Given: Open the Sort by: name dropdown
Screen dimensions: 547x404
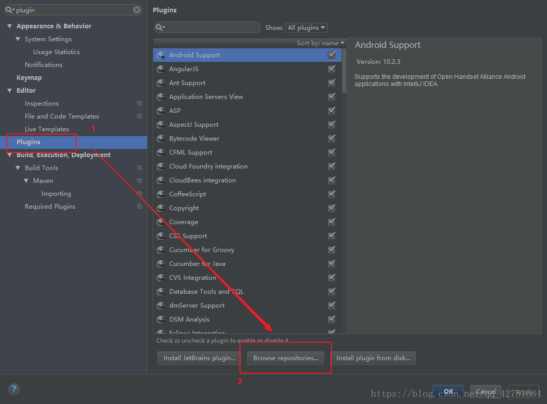Looking at the screenshot, I should tap(320, 43).
